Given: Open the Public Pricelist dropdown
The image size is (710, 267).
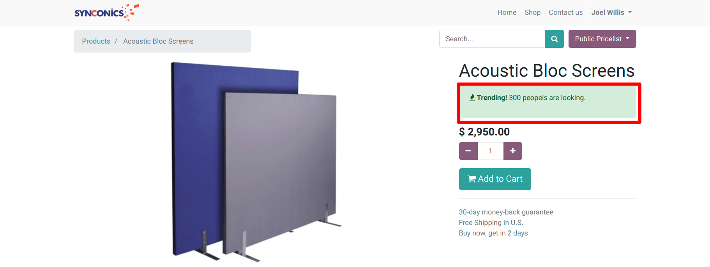Looking at the screenshot, I should pyautogui.click(x=602, y=39).
